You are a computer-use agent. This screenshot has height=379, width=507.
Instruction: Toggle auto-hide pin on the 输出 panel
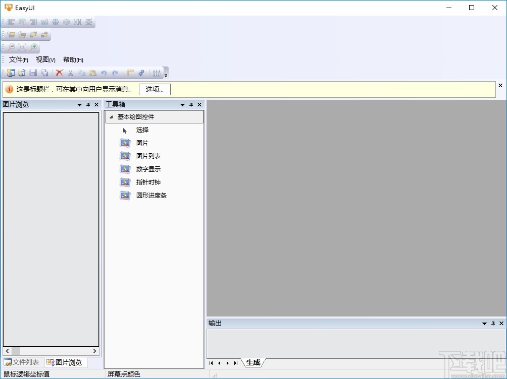click(x=492, y=323)
